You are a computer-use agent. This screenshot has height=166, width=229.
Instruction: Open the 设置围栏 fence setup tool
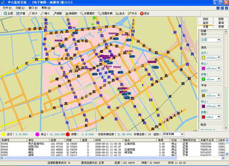(x=87, y=13)
